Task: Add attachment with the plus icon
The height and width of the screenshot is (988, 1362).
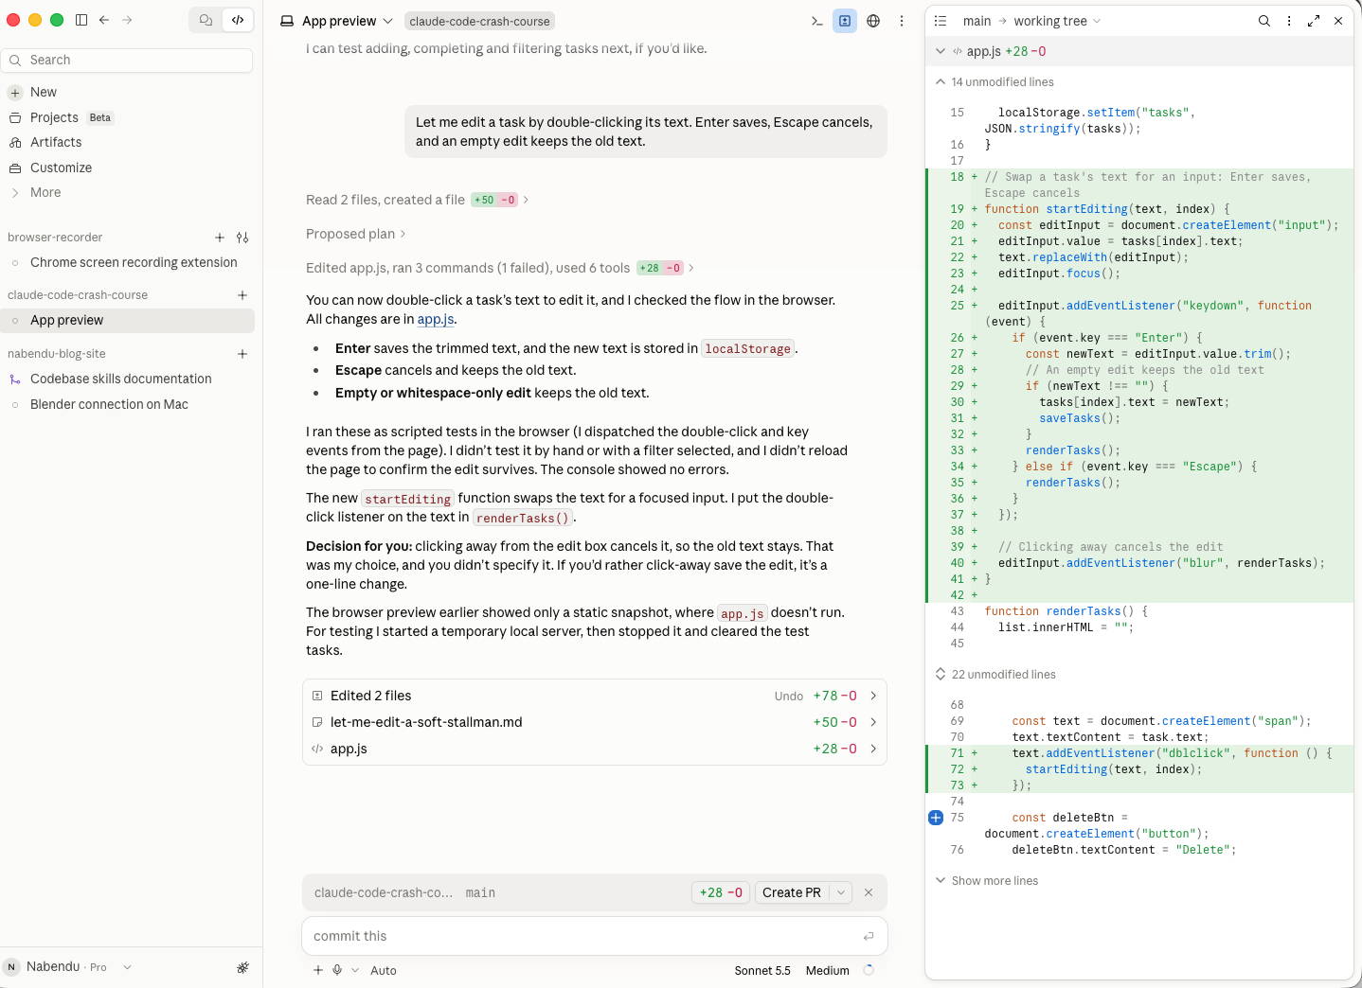Action: (318, 970)
